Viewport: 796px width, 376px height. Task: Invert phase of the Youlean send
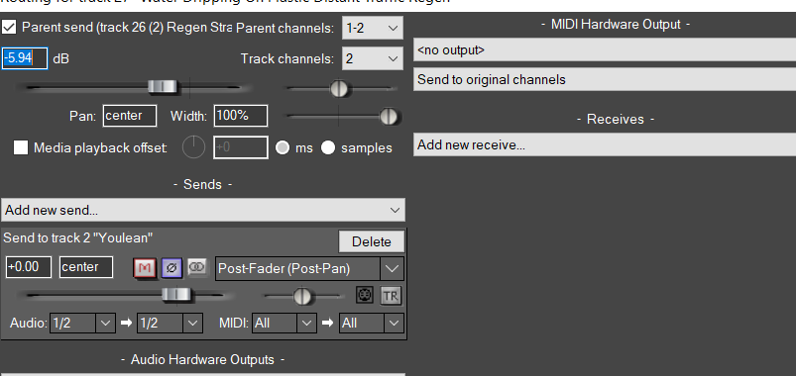pos(171,268)
